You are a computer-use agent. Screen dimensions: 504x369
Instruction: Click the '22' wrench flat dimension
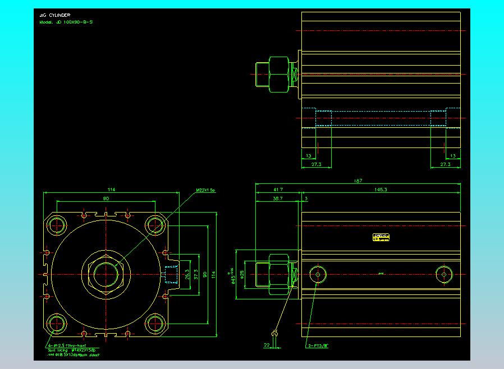267,345
